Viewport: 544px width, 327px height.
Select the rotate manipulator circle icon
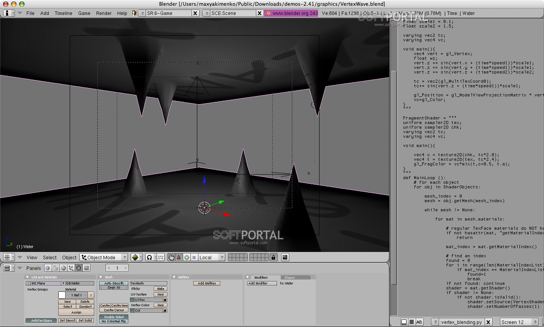tap(187, 257)
